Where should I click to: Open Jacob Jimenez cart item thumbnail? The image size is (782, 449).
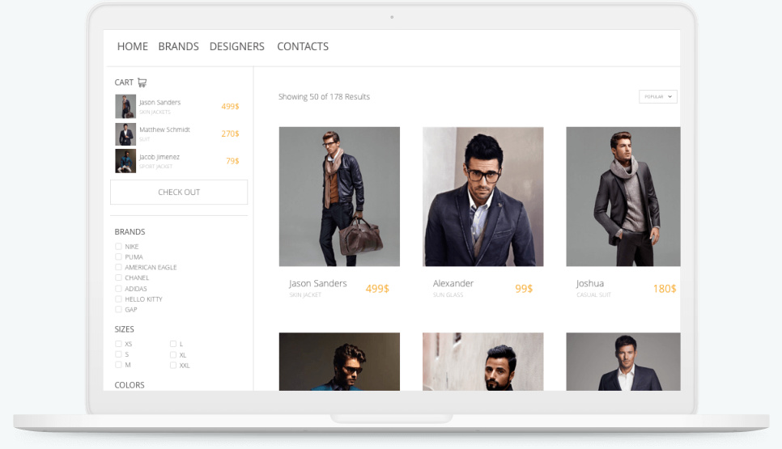(x=125, y=161)
